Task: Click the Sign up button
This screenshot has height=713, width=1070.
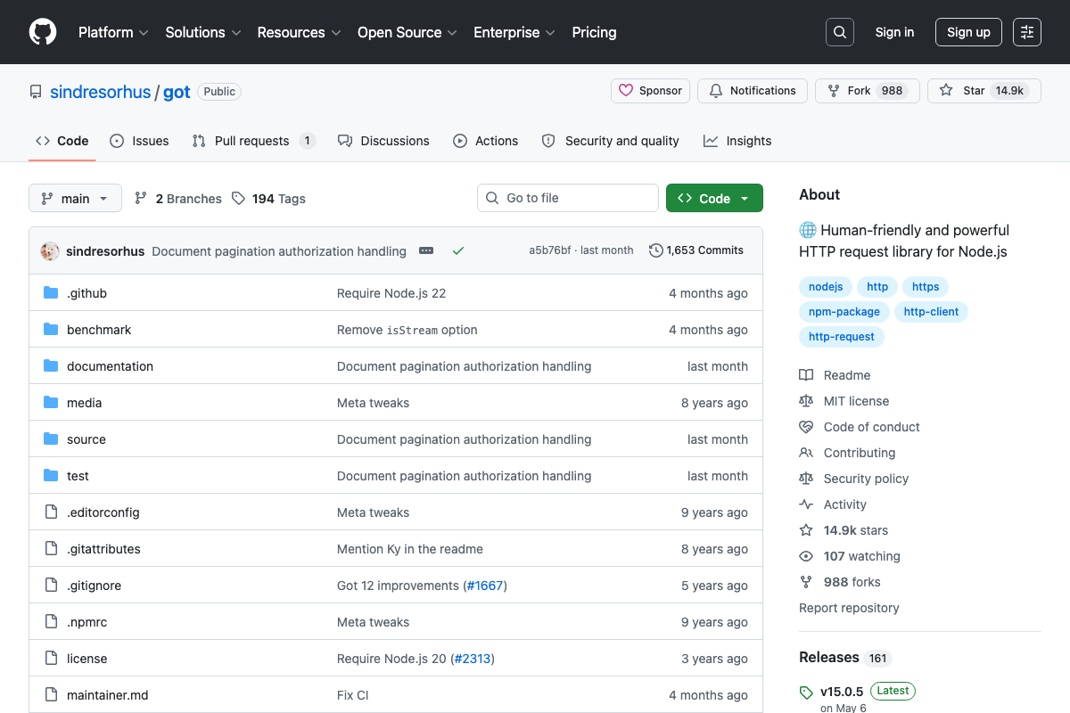Action: click(968, 32)
